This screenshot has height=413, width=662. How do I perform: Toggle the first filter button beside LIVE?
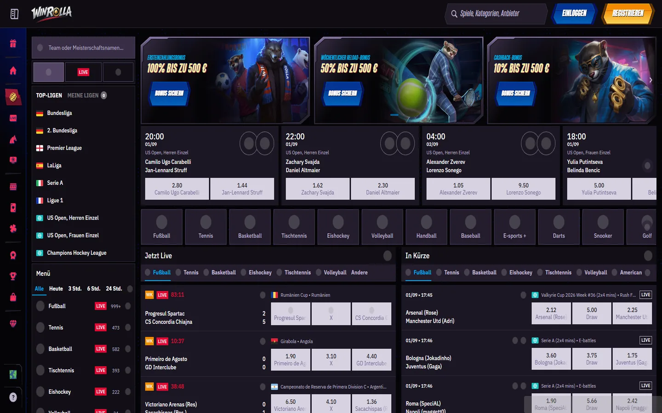click(49, 72)
